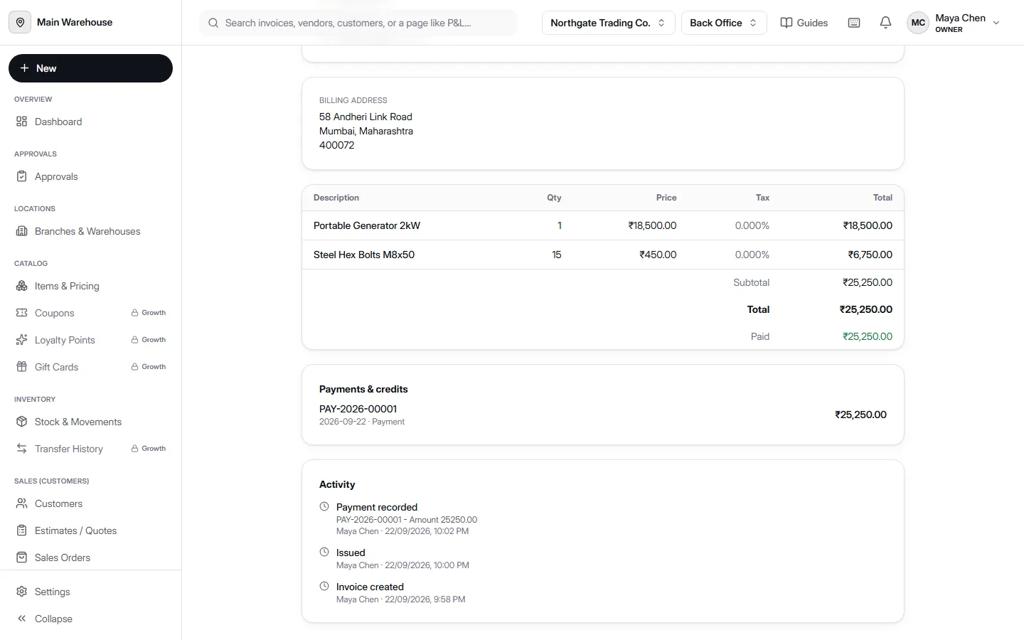Click the search magnifier icon

click(x=213, y=23)
